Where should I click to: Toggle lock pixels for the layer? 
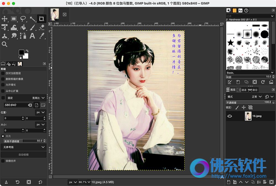click(x=237, y=107)
